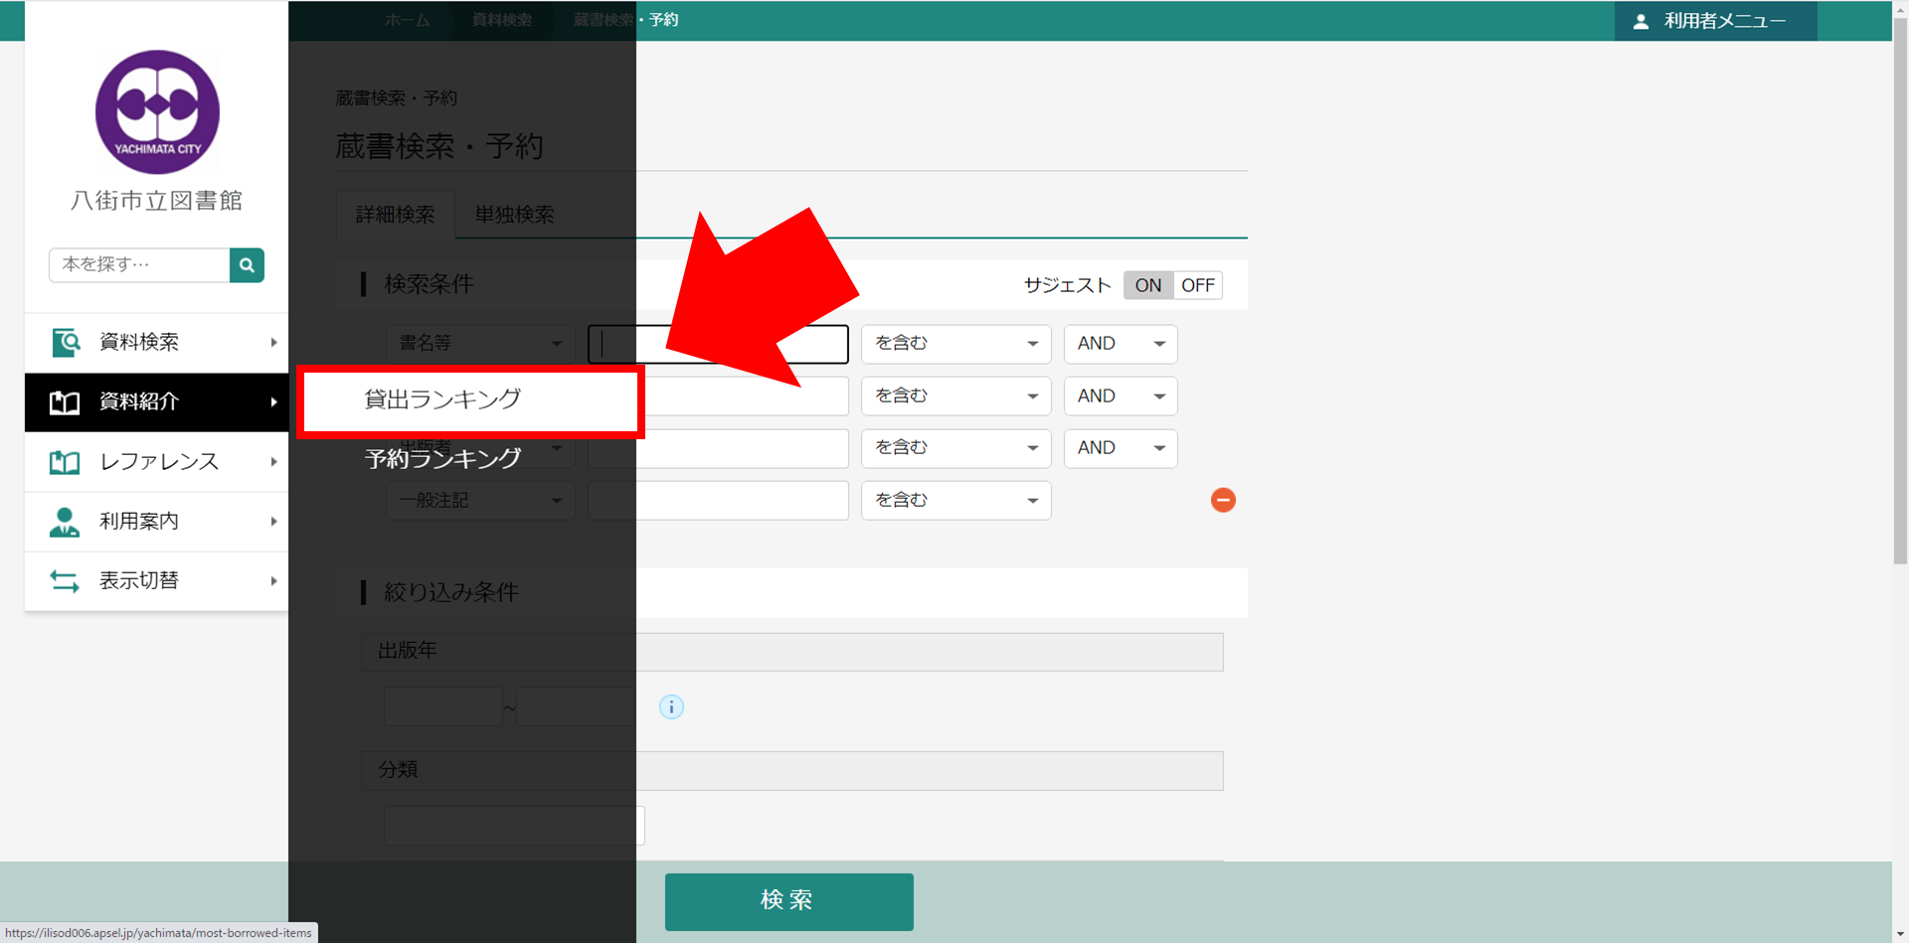Click the blue info icon near 出版年

(x=671, y=707)
